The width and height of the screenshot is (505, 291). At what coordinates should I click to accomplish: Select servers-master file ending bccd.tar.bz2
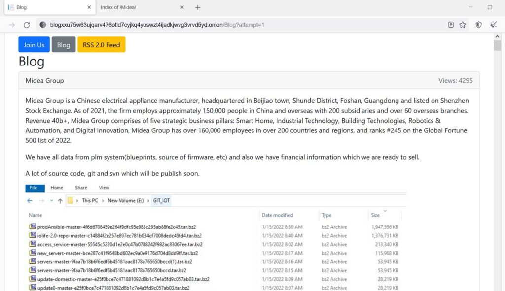pos(112,270)
